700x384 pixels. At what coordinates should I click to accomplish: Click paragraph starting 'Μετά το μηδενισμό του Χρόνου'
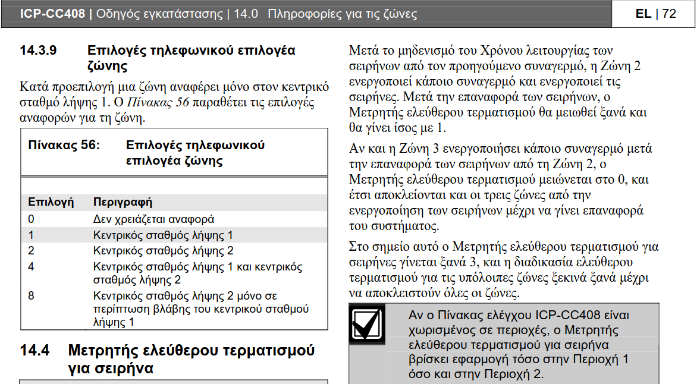click(498, 89)
